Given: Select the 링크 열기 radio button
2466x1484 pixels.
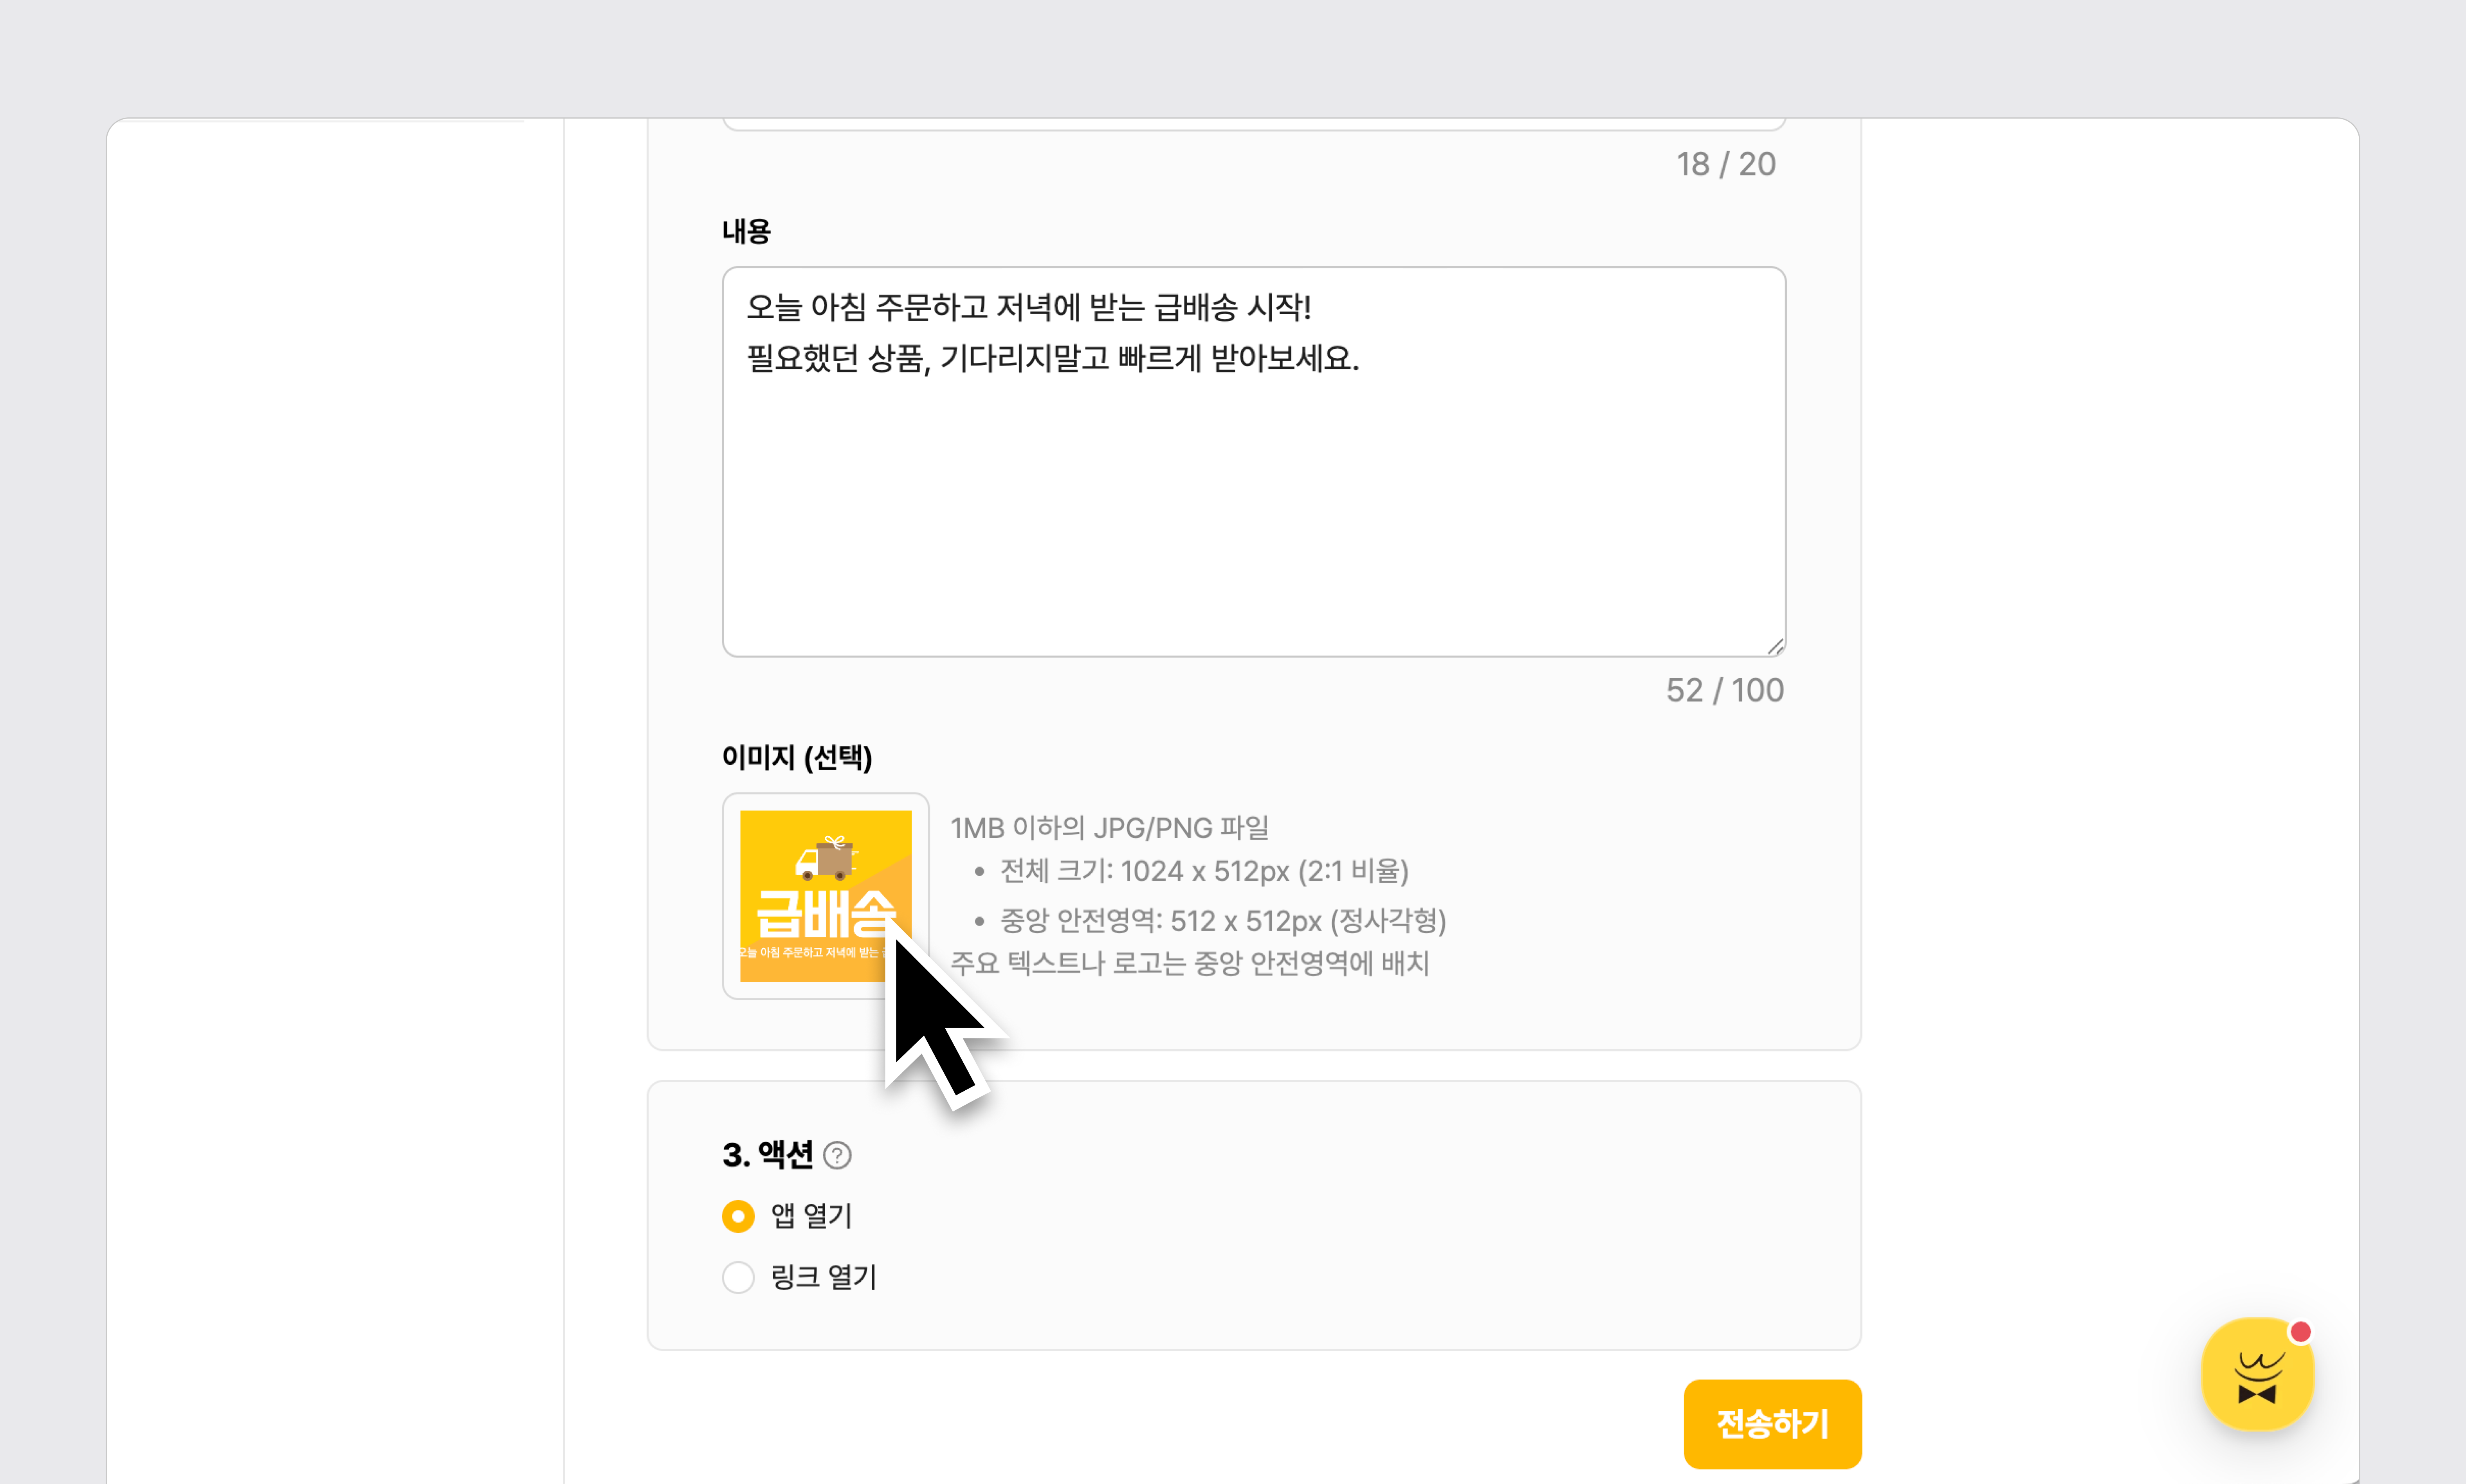Looking at the screenshot, I should 738,1277.
